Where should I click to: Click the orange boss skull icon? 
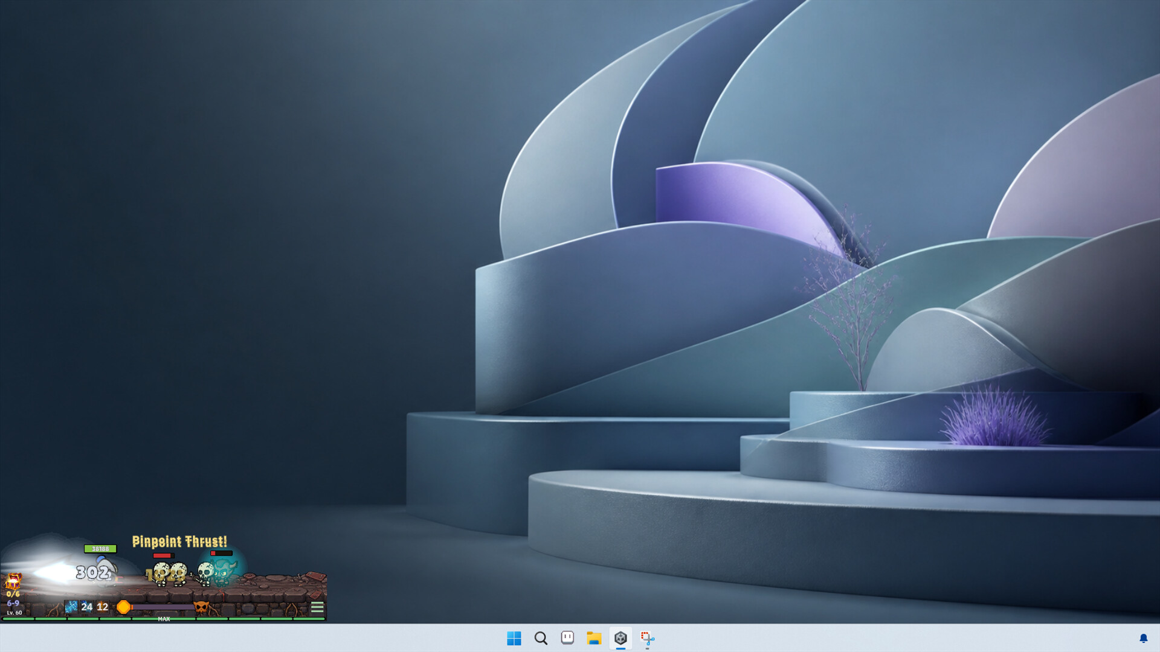pos(201,607)
